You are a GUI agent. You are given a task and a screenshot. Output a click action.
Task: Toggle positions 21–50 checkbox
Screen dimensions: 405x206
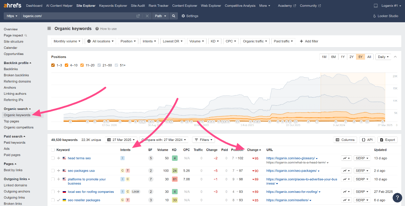(100, 65)
